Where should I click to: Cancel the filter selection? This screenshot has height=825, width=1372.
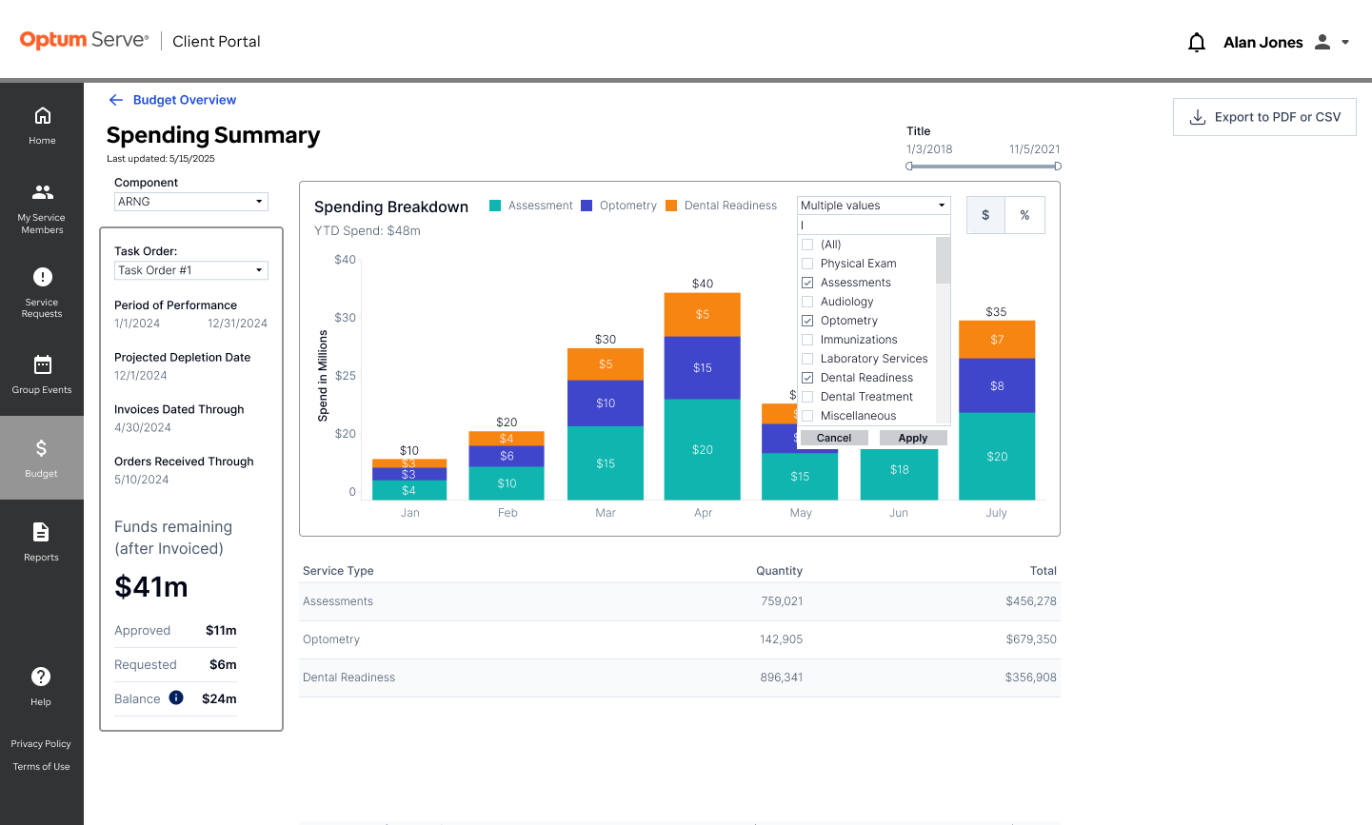click(x=834, y=438)
